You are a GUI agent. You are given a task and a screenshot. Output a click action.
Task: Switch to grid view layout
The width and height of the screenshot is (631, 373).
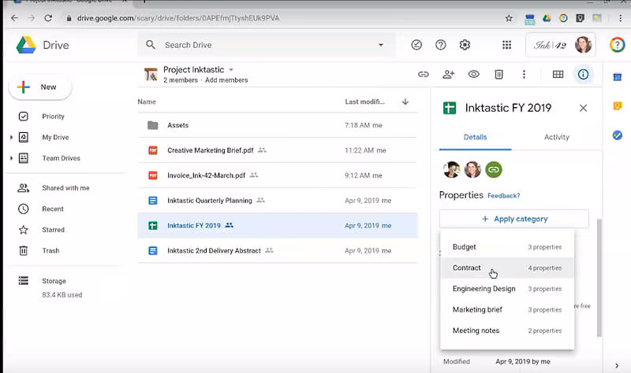click(558, 74)
